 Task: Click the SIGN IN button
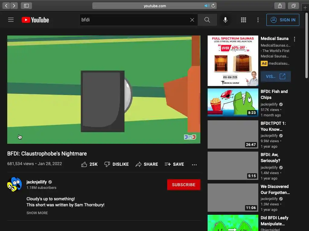tap(283, 20)
